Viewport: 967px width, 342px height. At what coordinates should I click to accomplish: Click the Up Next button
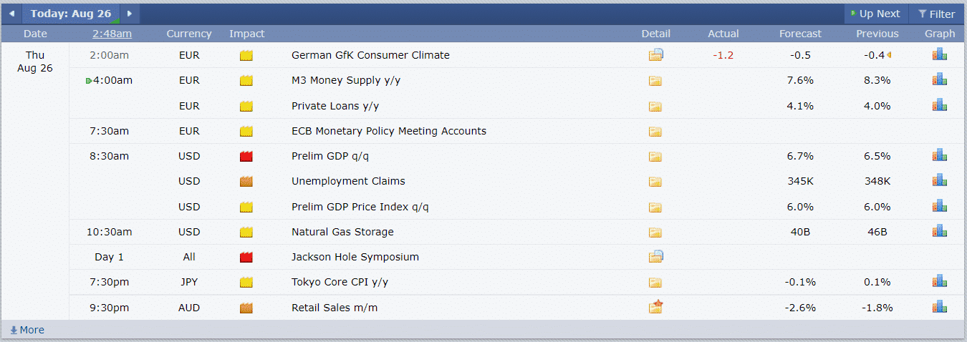pos(875,14)
